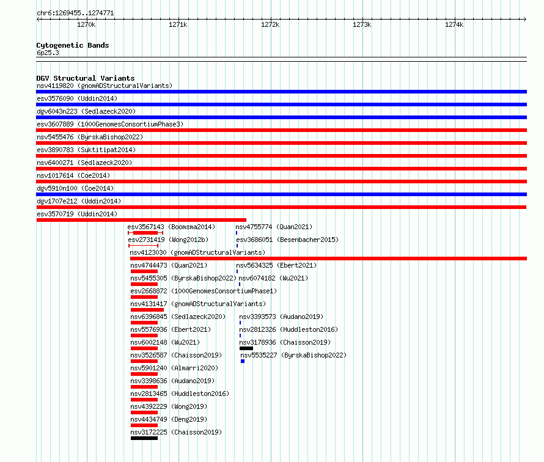Click the red bar under nsv4131417
This screenshot has width=544, height=462.
coord(147,310)
